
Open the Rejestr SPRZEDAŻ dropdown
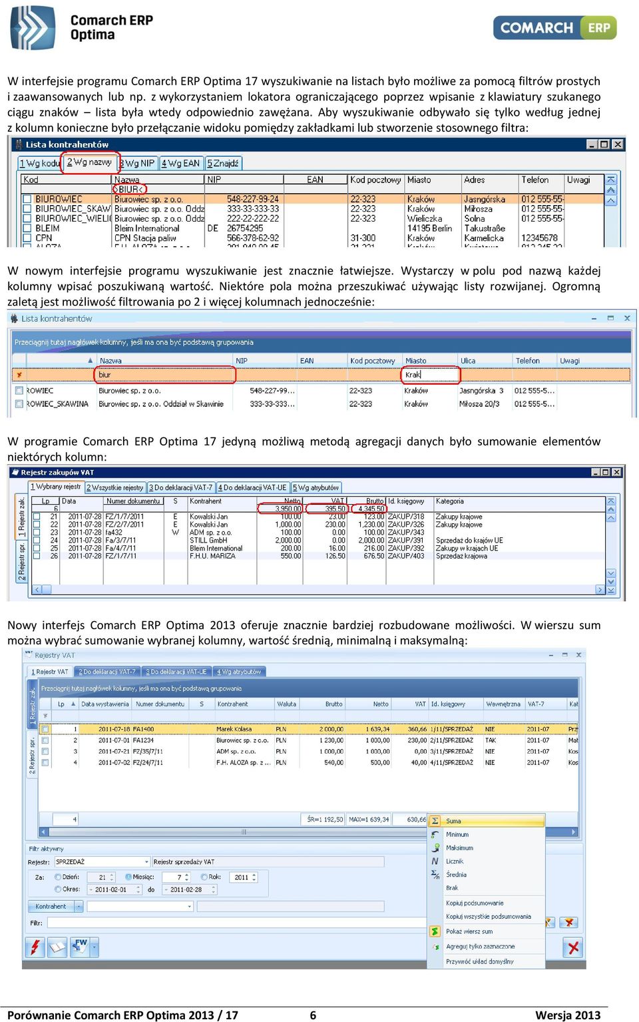145,862
